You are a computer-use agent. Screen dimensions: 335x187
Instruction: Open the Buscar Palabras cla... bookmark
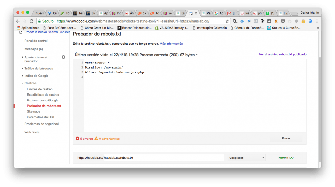pos(135,28)
